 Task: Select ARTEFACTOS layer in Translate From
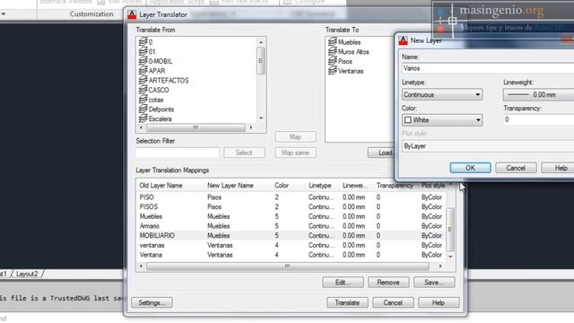(x=163, y=80)
